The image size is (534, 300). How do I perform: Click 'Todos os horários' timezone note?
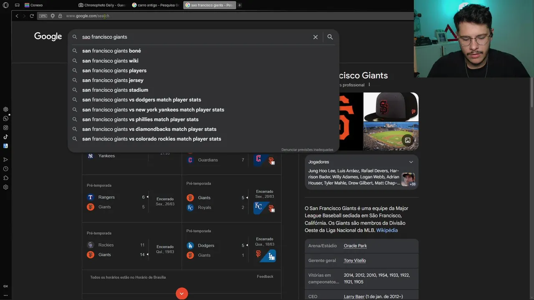coord(128,277)
